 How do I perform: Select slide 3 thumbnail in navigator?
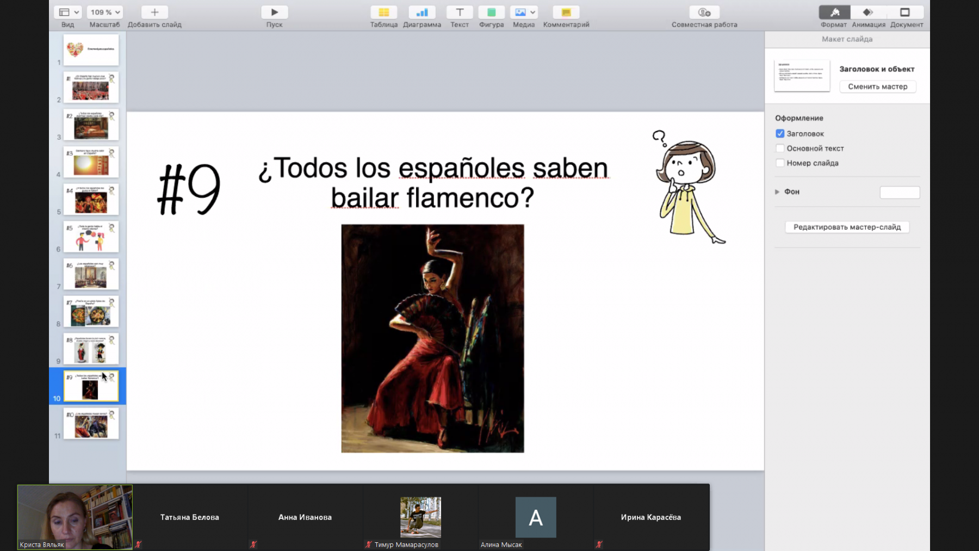pos(91,125)
